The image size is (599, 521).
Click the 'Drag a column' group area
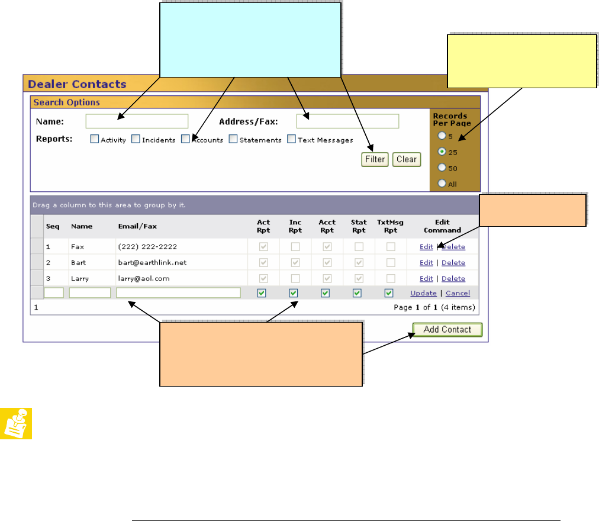click(x=255, y=205)
